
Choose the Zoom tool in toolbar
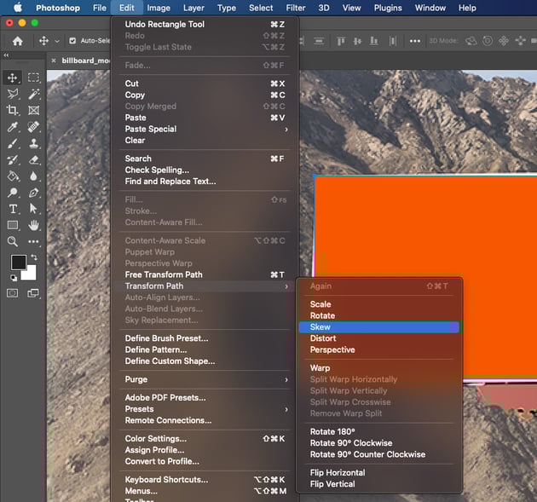[13, 241]
